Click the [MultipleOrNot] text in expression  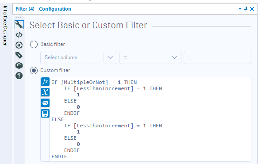85,82
